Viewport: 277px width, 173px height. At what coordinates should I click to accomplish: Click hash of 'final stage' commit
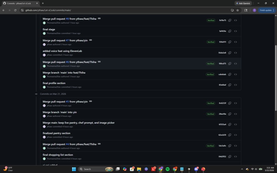pos(223,31)
